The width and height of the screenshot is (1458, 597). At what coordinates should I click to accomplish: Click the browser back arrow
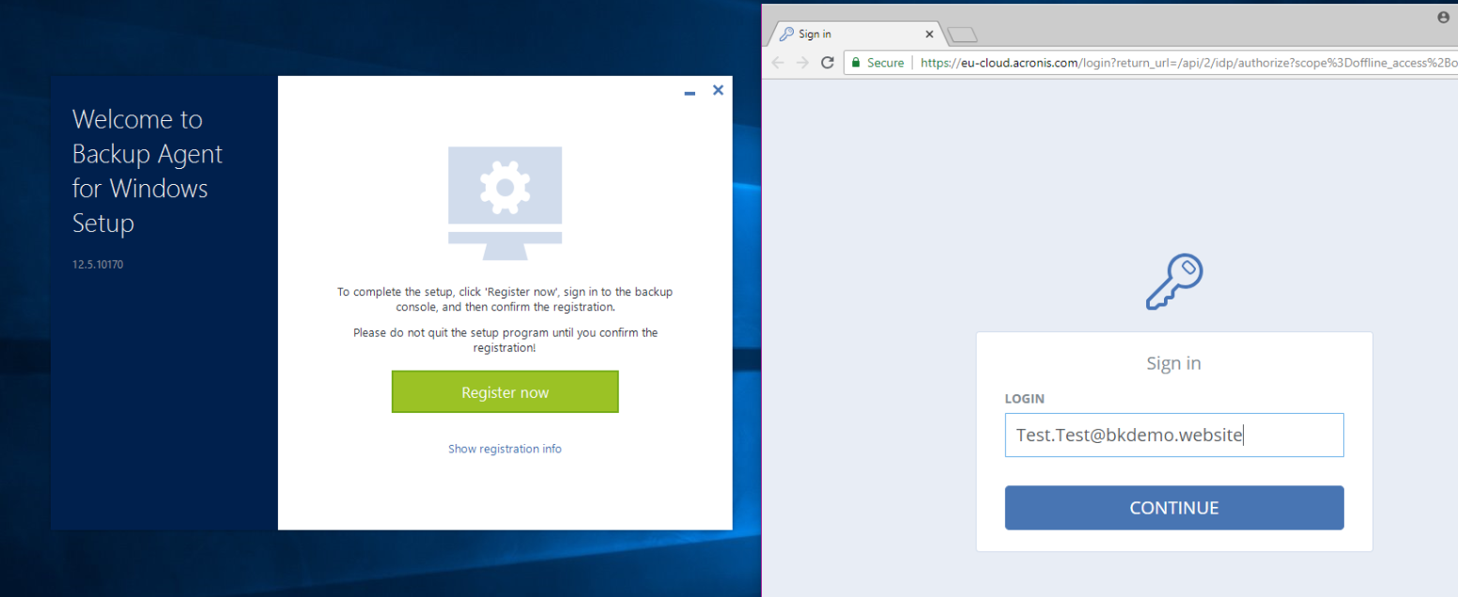[x=778, y=62]
